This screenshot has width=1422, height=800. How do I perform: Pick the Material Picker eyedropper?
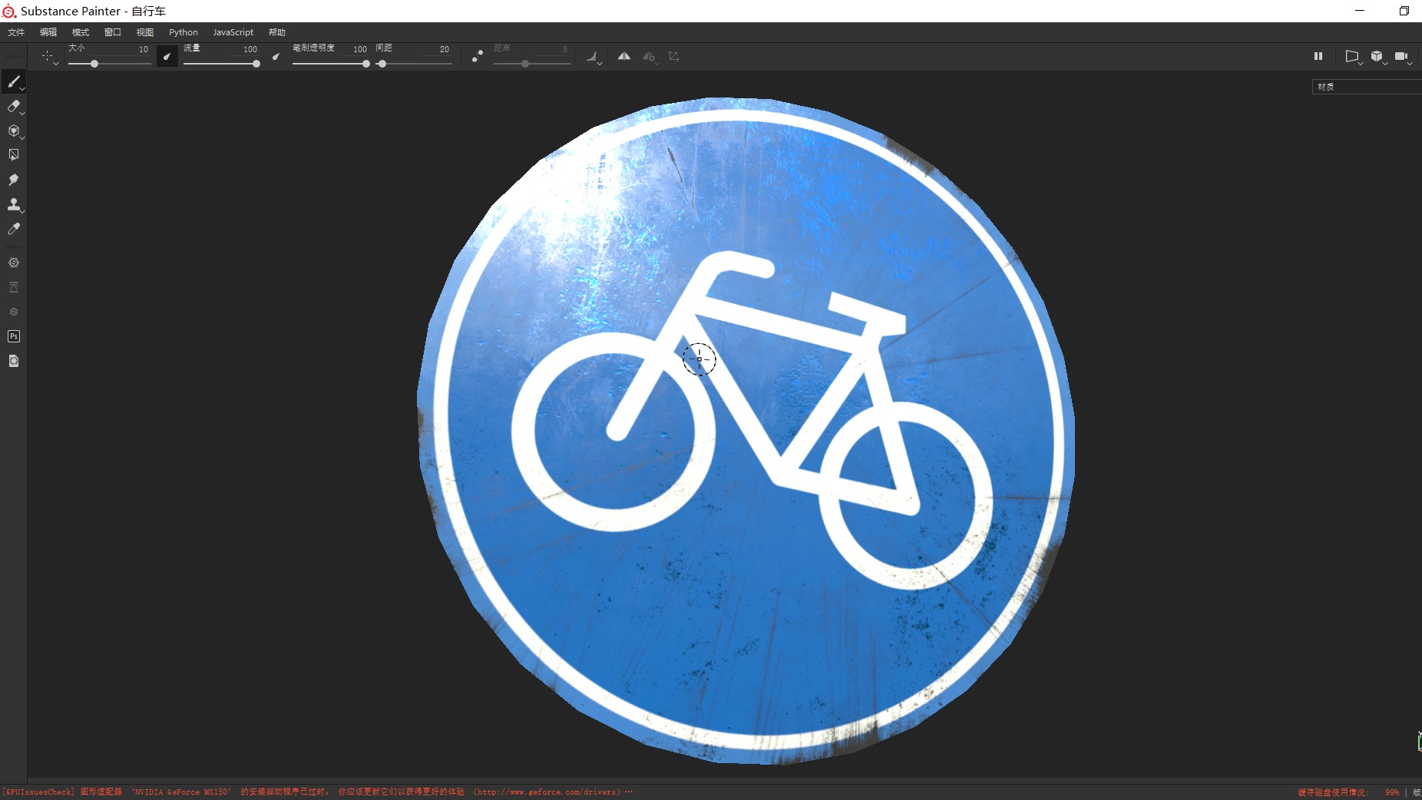tap(14, 229)
